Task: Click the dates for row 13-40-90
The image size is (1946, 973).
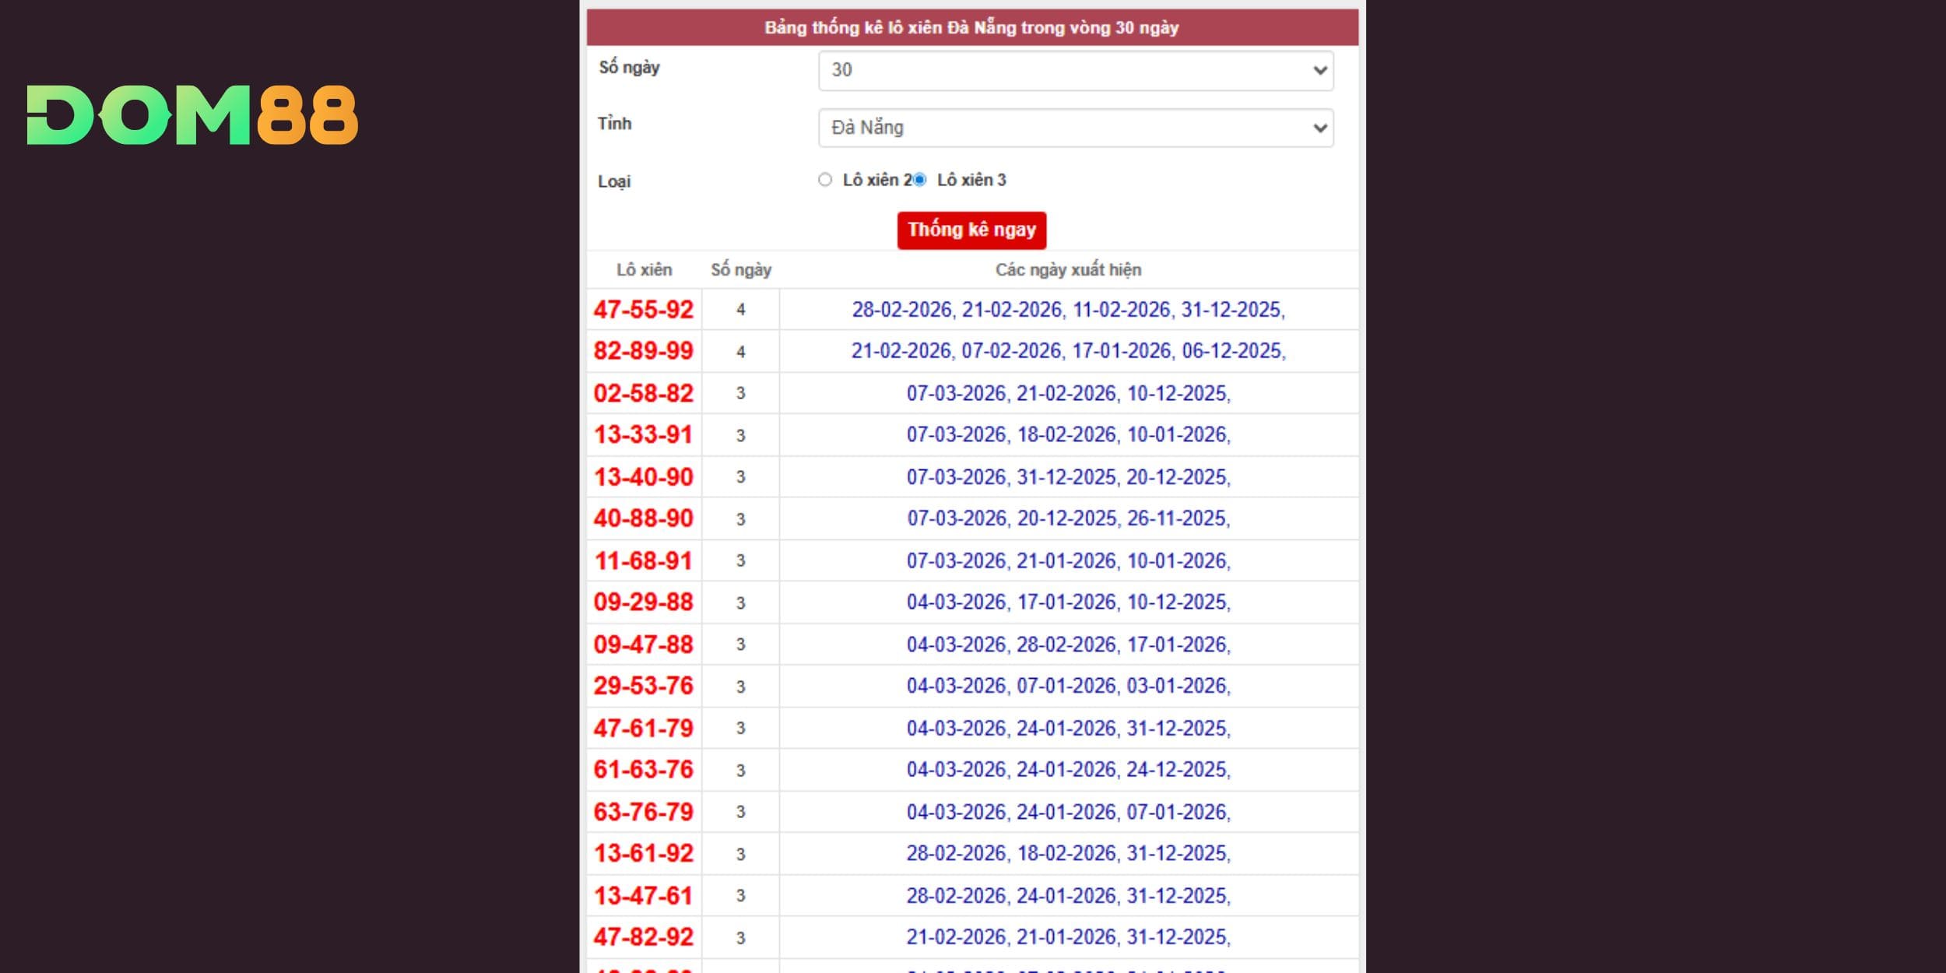Action: pos(1068,477)
